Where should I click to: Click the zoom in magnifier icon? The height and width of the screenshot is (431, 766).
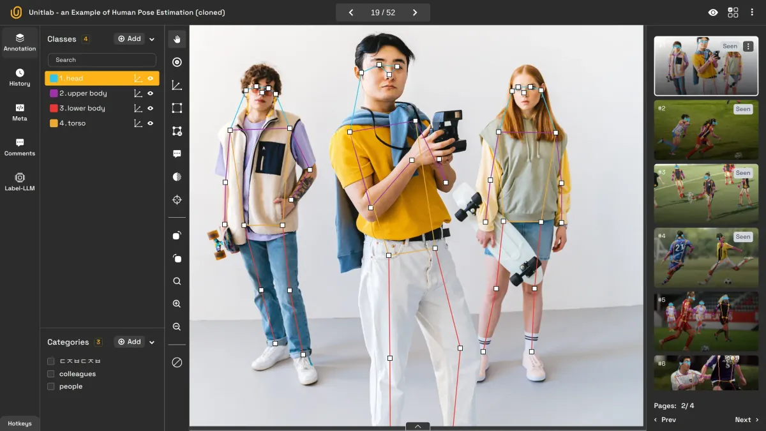(x=177, y=304)
